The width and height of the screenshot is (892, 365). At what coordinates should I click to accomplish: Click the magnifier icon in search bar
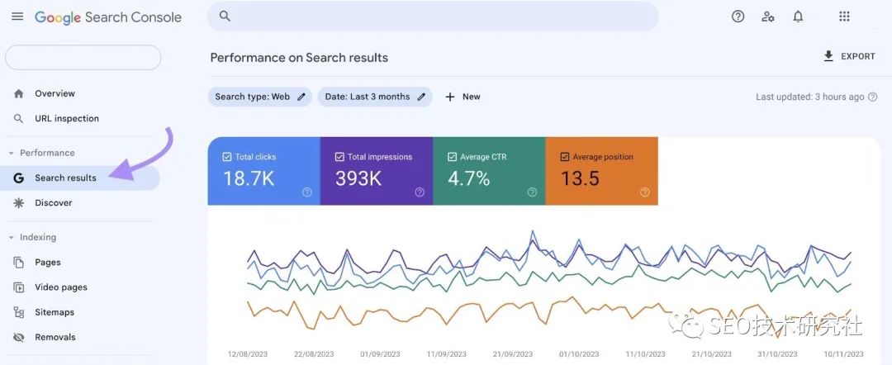pos(225,17)
